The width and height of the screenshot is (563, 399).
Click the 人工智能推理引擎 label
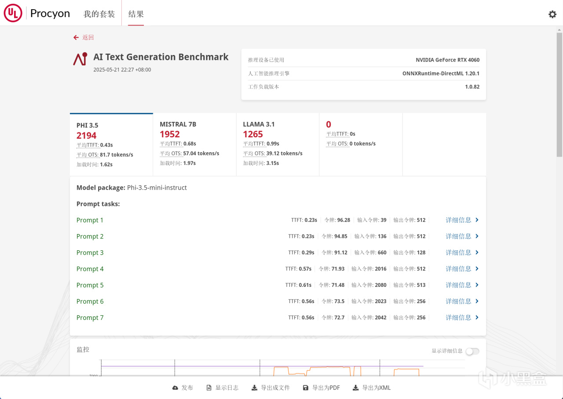point(269,73)
